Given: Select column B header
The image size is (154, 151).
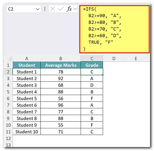Looking at the screenshot, I should click(61, 58).
